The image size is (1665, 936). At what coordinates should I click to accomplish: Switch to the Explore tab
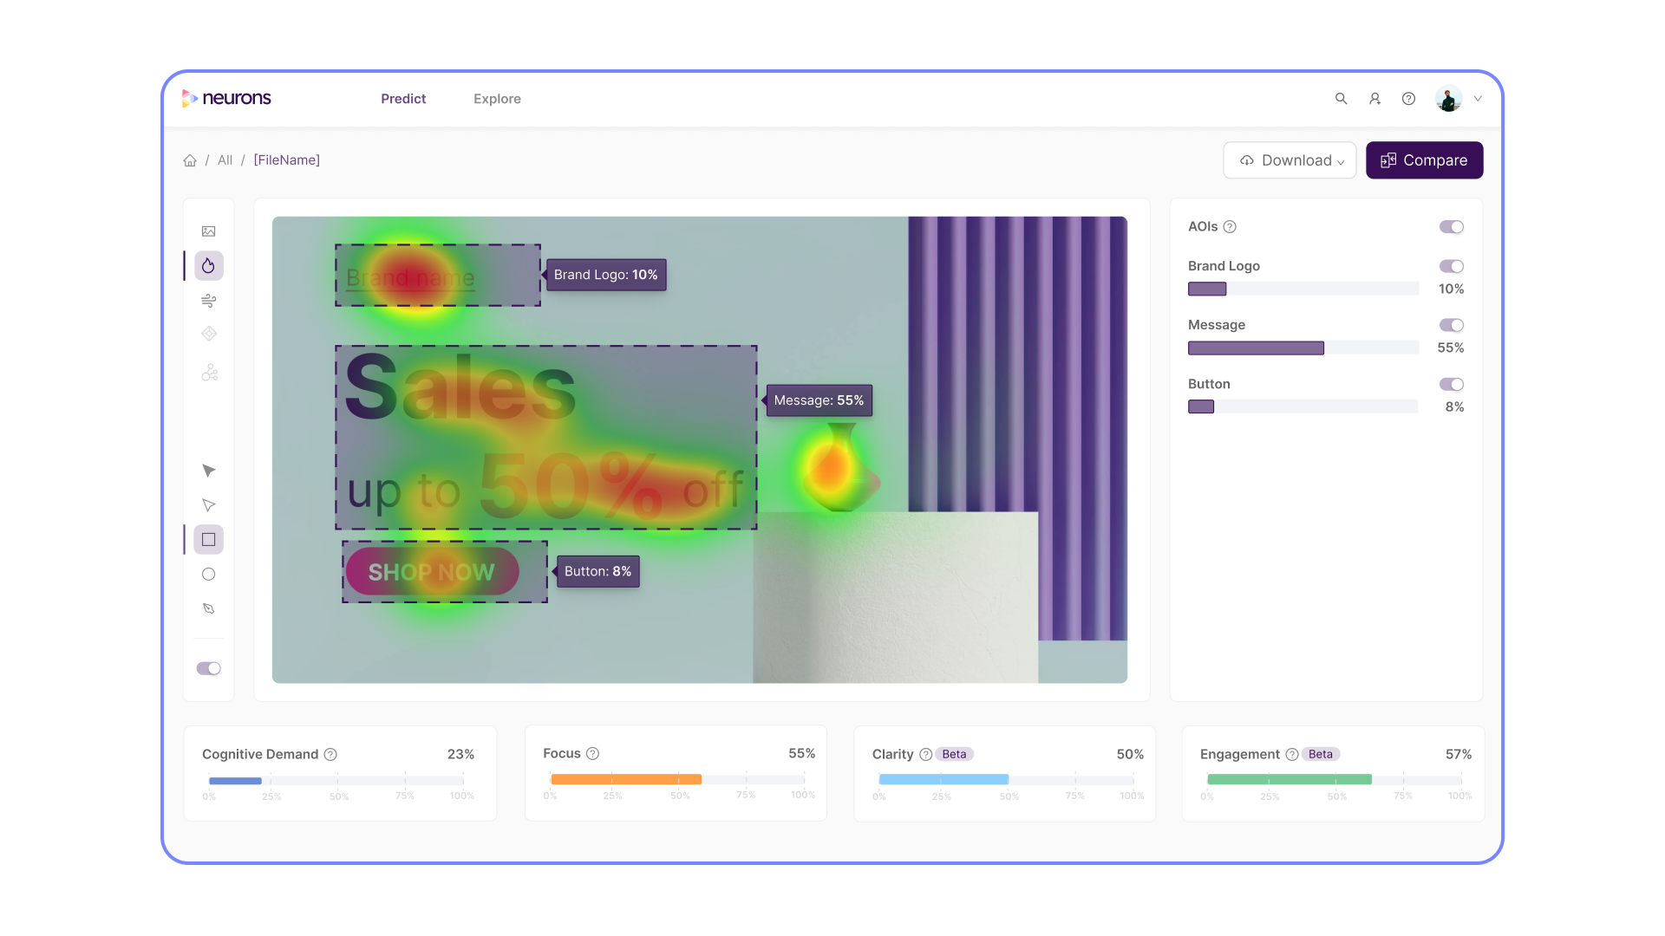tap(496, 99)
